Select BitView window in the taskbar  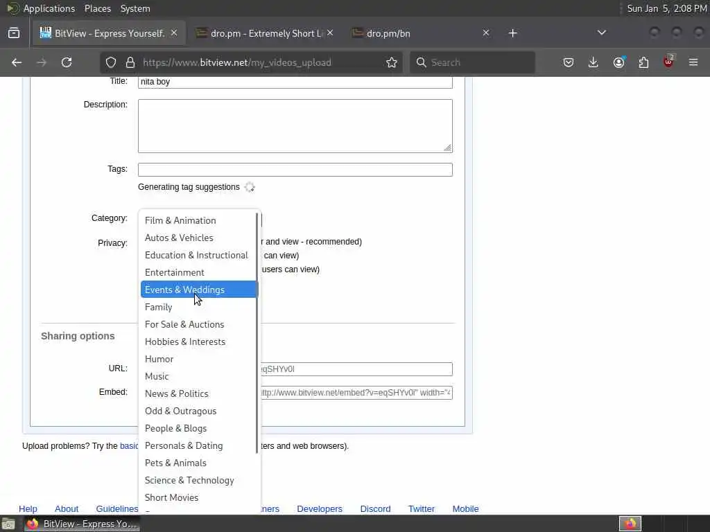pos(82,524)
